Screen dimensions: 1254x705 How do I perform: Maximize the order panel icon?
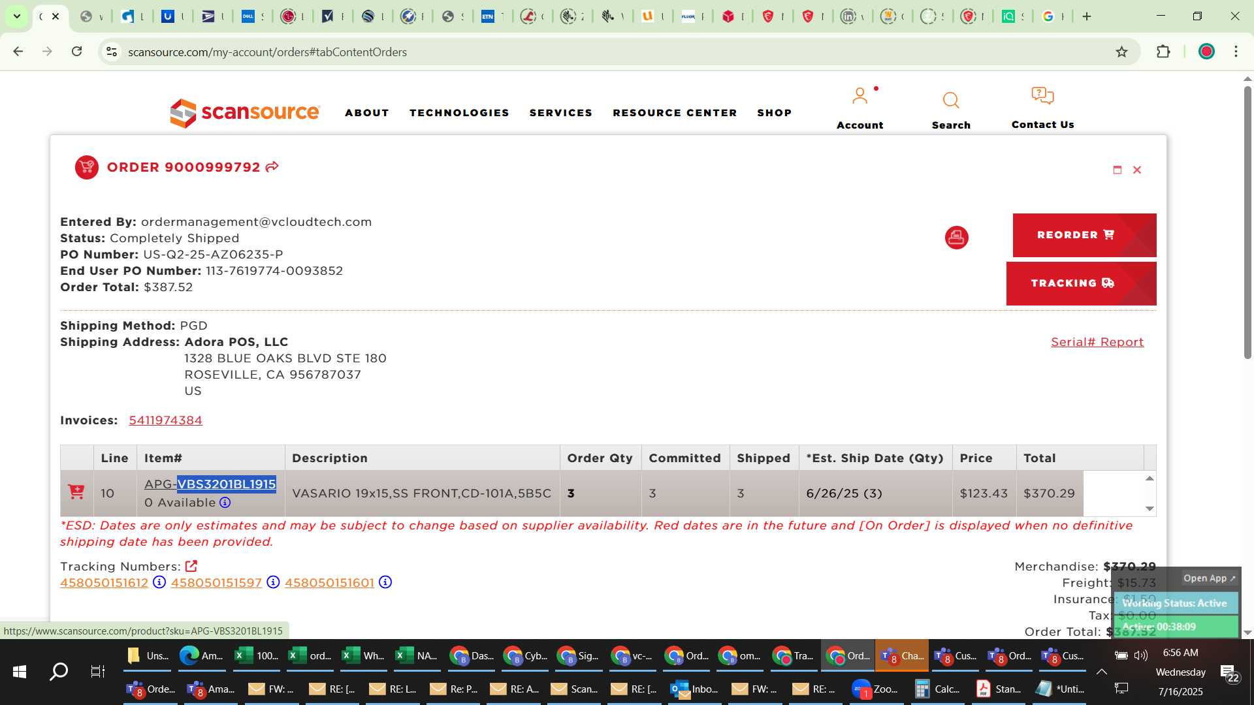(1117, 170)
